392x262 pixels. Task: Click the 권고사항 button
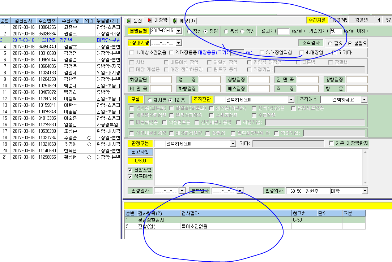coord(140,152)
